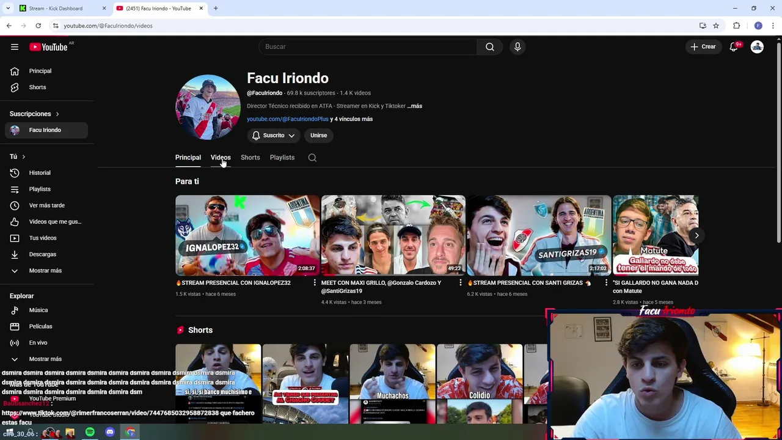Open Chrome extensions puzzle icon

(737, 26)
